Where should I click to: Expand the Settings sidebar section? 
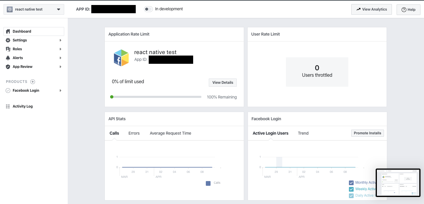[x=60, y=40]
